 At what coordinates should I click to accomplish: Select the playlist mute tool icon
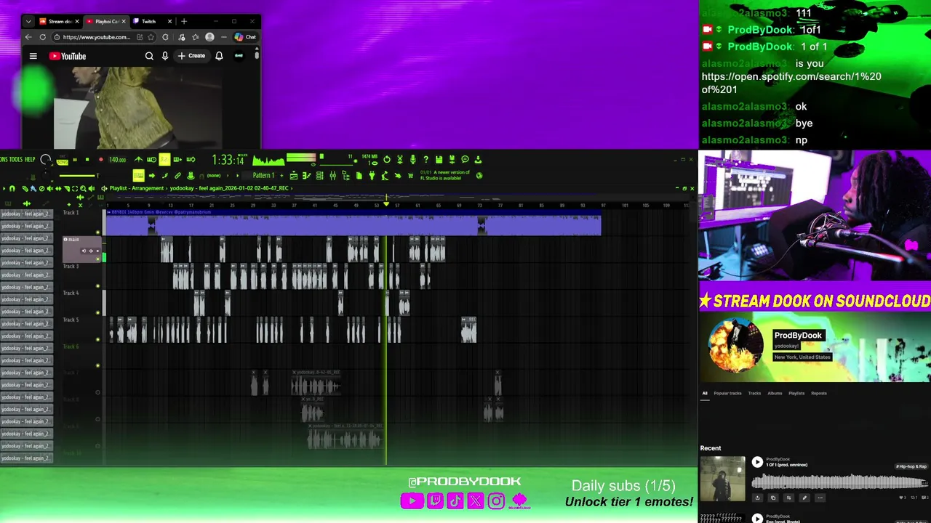coord(49,188)
